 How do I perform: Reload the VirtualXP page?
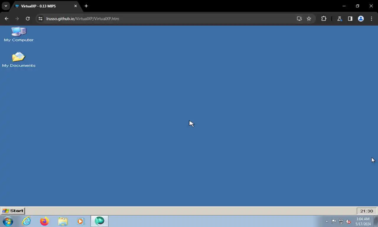point(28,19)
